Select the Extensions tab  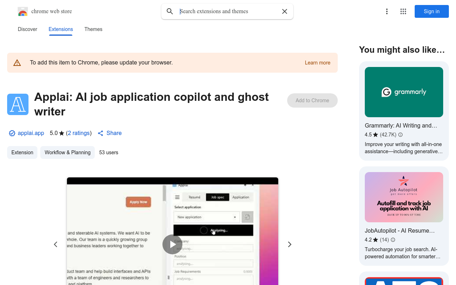61,29
